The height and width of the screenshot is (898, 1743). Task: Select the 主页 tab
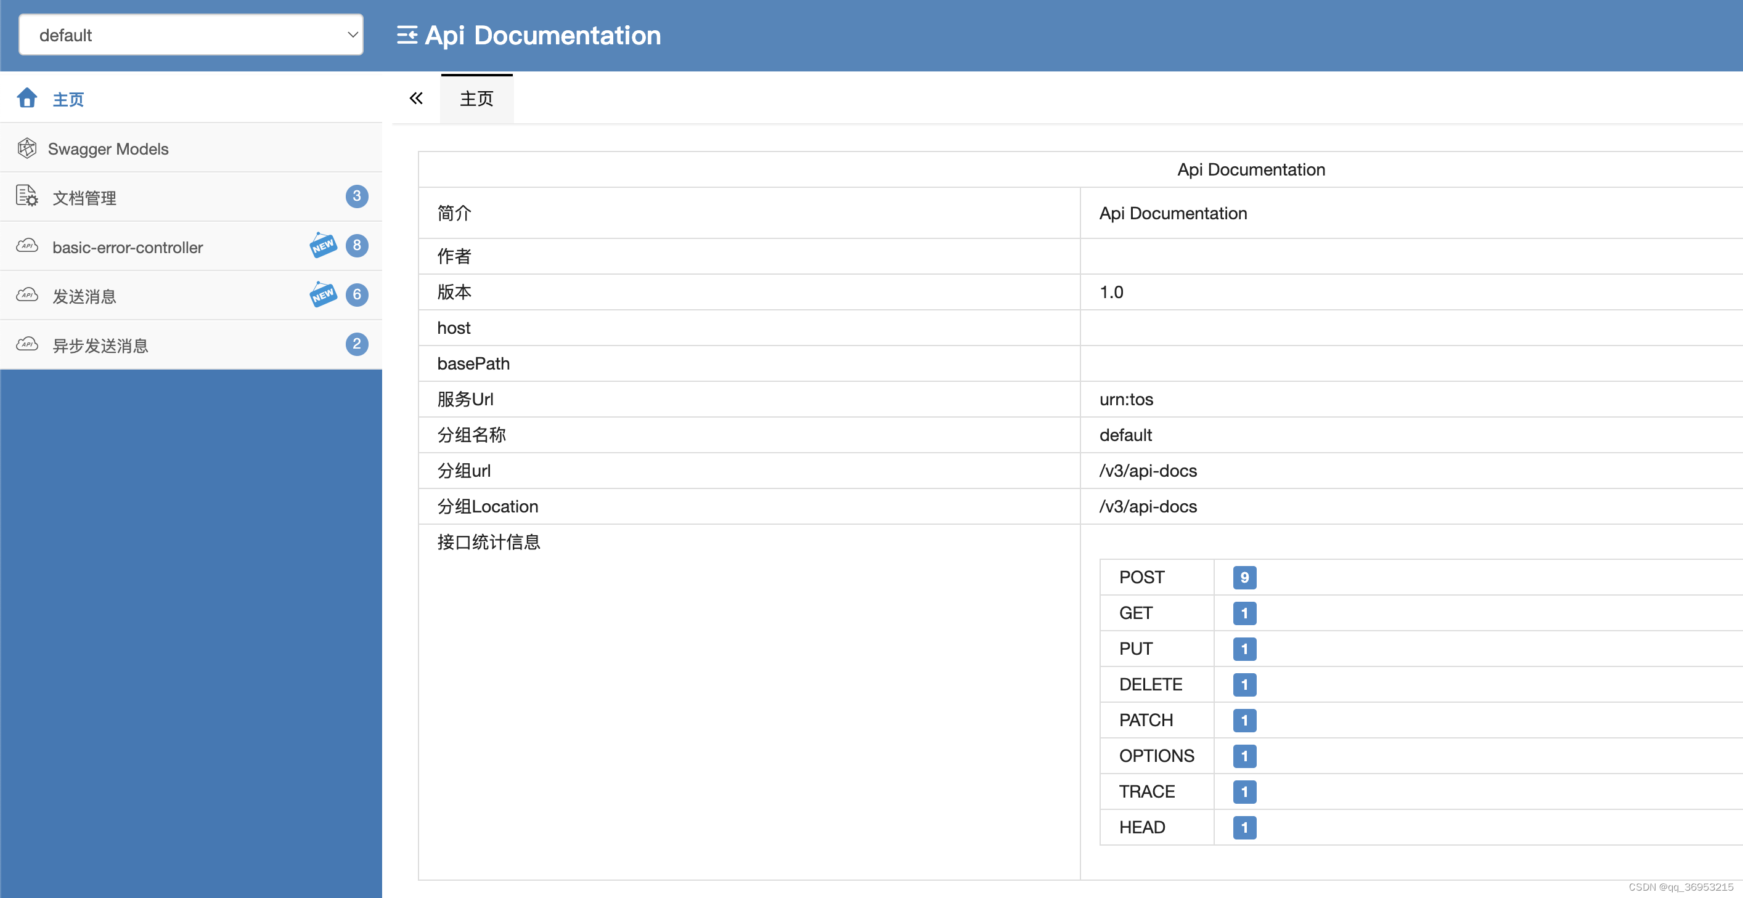(x=476, y=99)
